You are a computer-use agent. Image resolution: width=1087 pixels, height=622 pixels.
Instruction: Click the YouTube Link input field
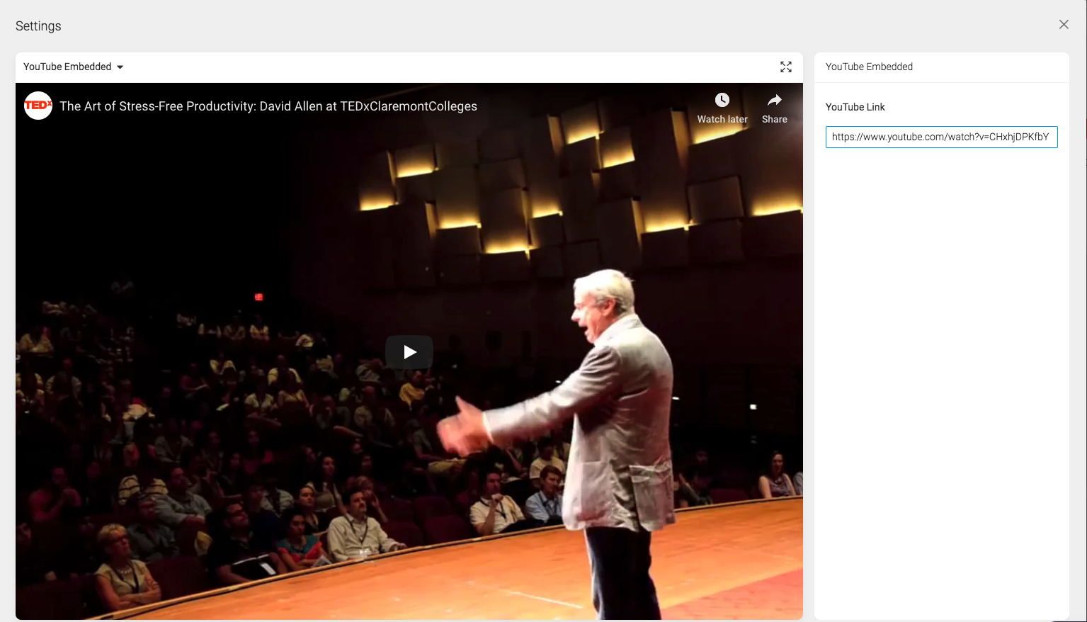[x=942, y=137]
